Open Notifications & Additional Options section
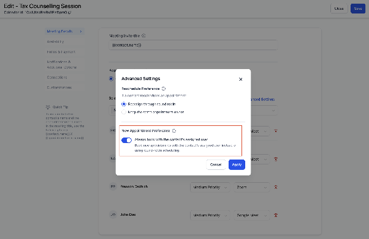369x239 pixels. 62,65
